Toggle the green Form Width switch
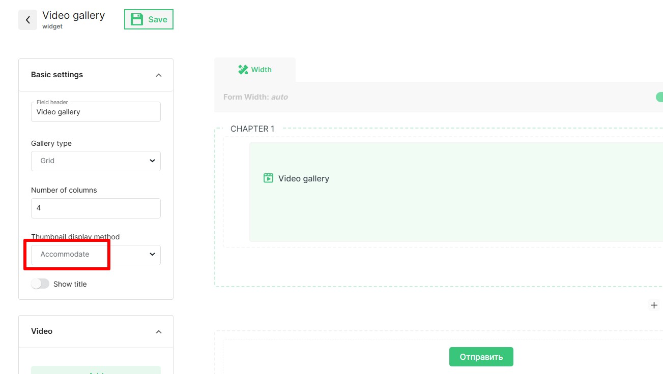Image resolution: width=663 pixels, height=374 pixels. click(659, 97)
